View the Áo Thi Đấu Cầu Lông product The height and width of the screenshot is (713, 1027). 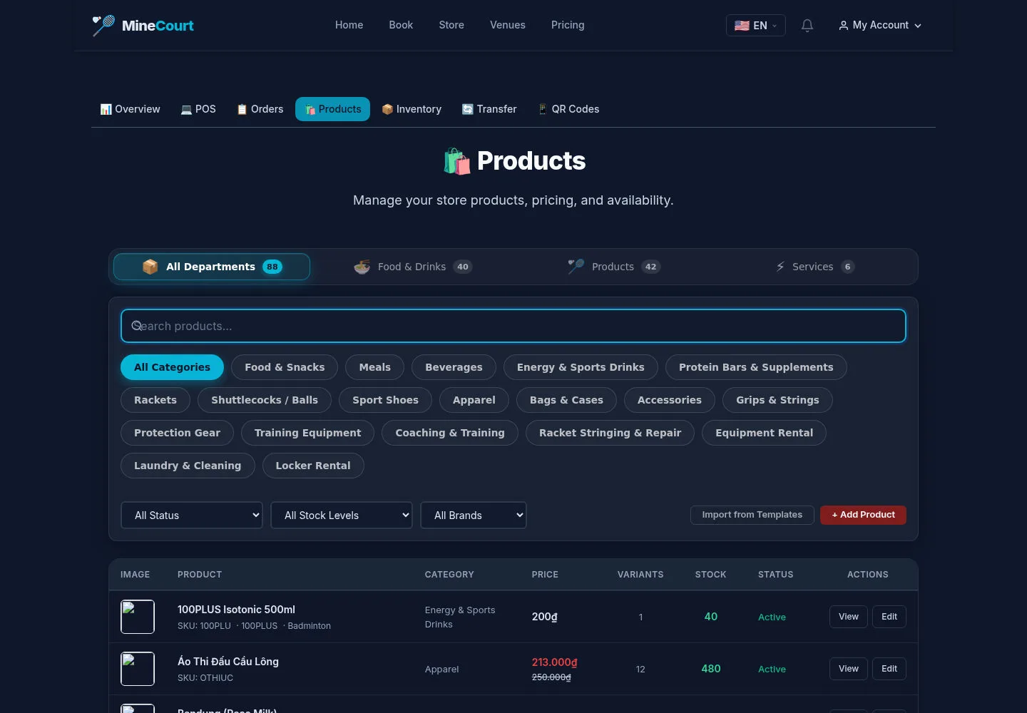(x=849, y=669)
